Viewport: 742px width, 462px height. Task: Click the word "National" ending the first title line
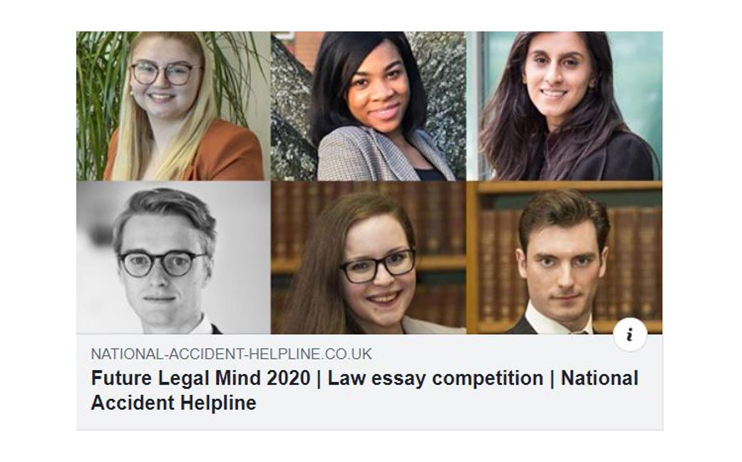pyautogui.click(x=599, y=378)
